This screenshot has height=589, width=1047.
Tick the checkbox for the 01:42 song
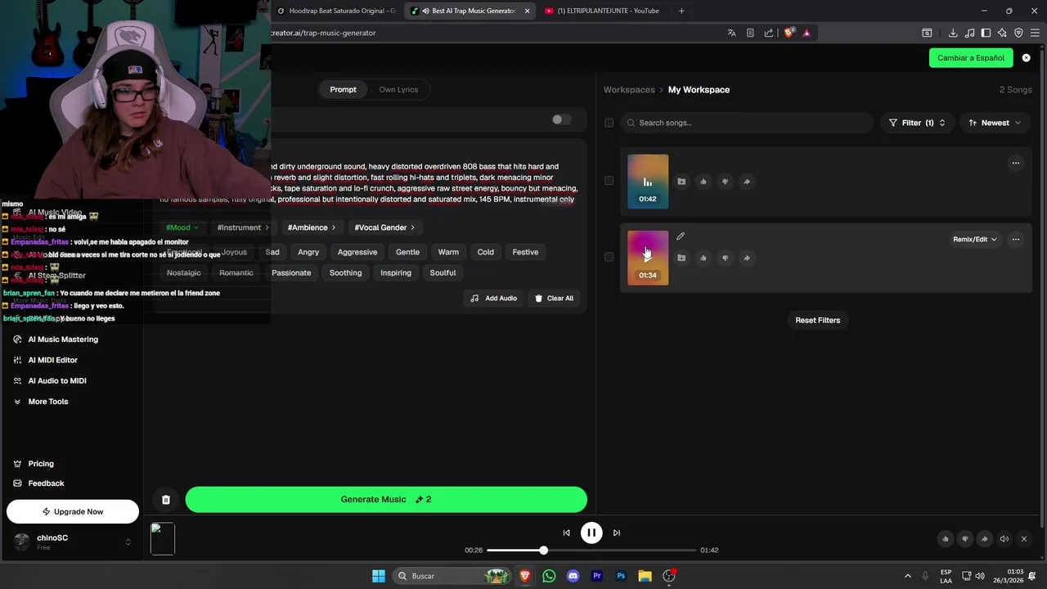[609, 181]
